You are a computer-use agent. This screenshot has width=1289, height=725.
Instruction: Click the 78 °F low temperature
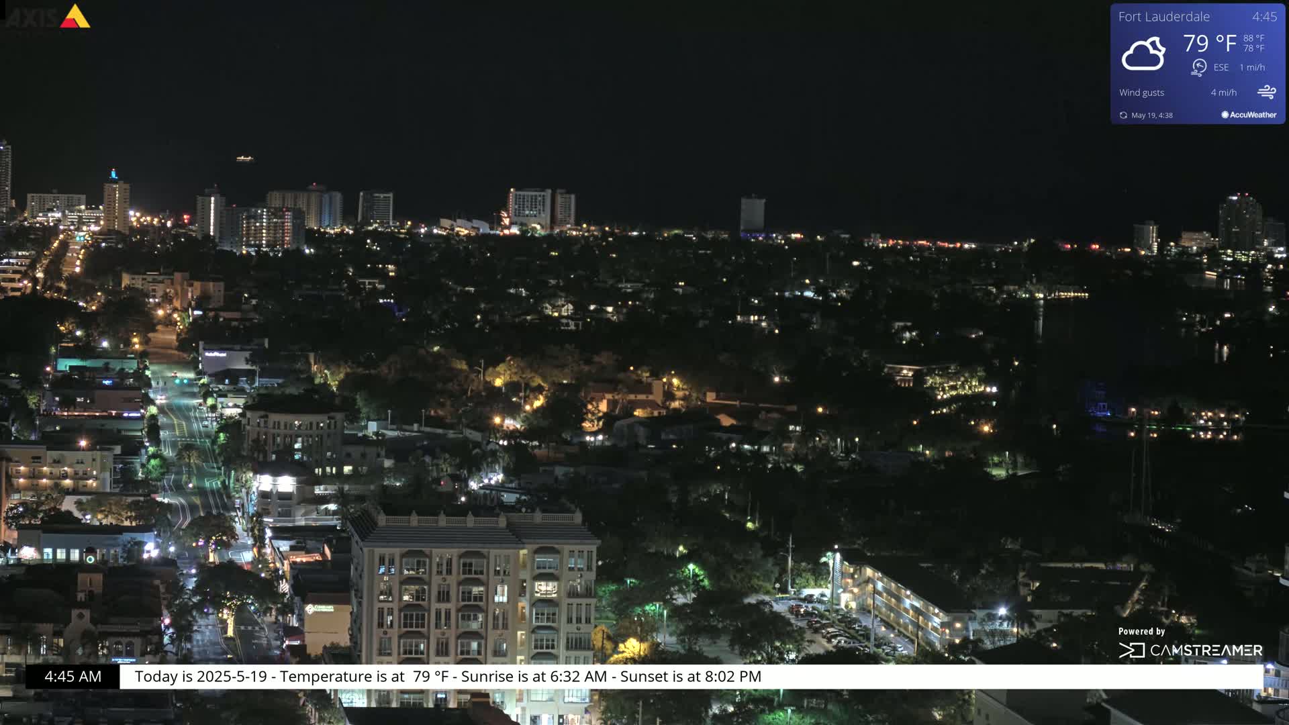pos(1253,48)
